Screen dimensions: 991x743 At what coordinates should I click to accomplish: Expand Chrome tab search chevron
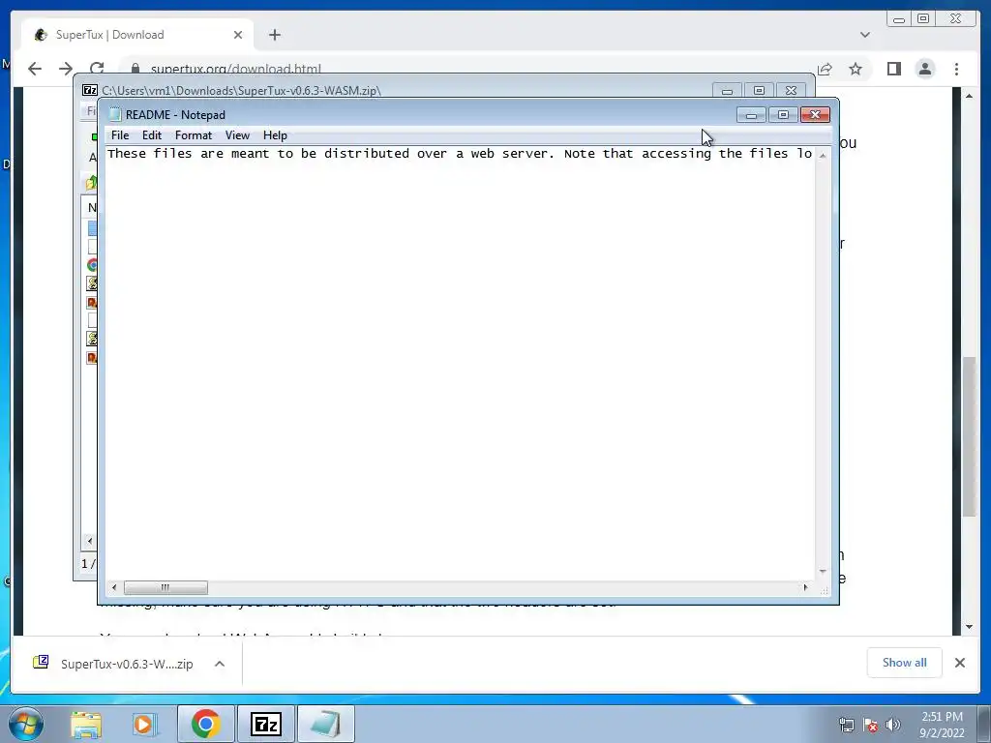pos(864,35)
